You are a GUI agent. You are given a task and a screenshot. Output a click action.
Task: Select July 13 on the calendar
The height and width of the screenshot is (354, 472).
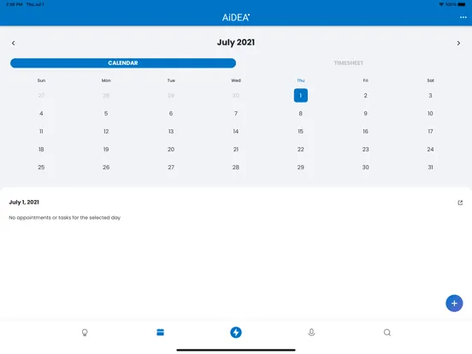[x=171, y=131]
